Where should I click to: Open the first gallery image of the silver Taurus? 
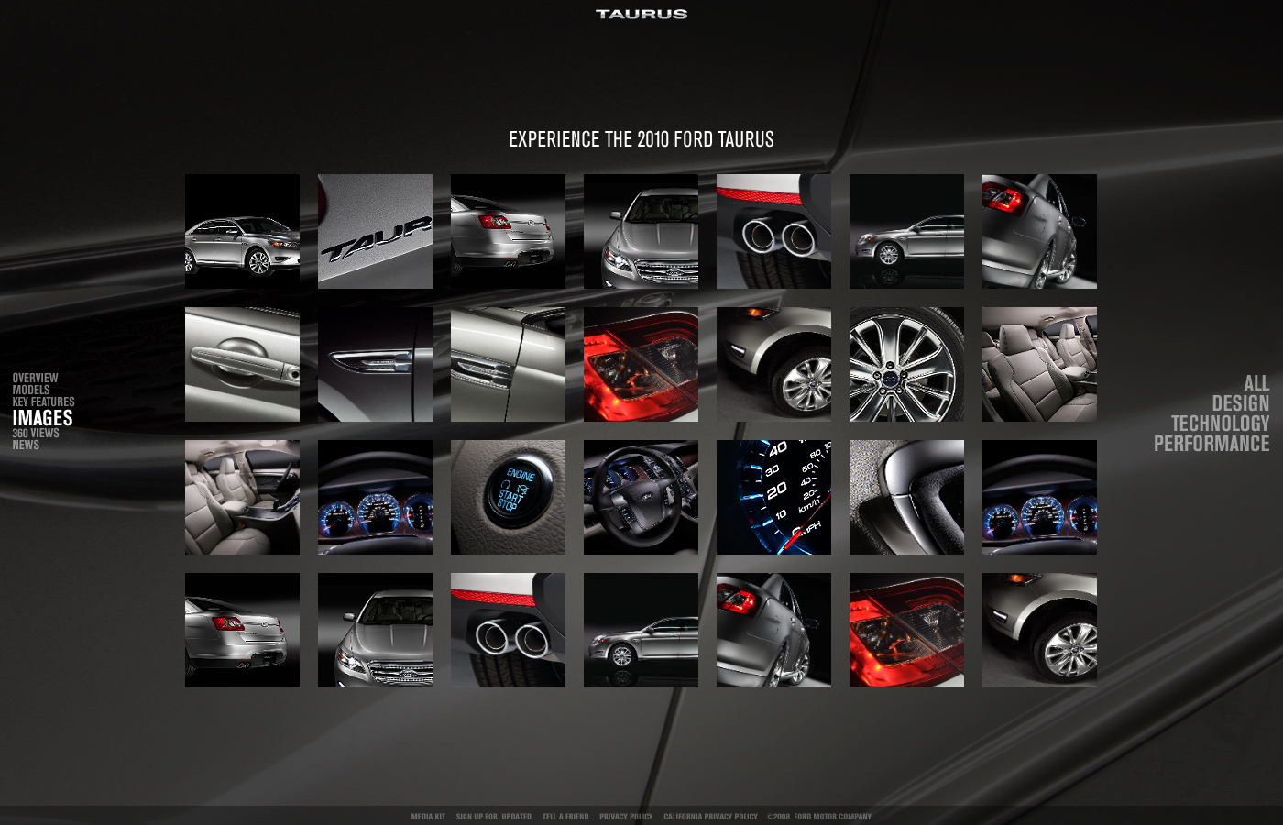pos(242,231)
